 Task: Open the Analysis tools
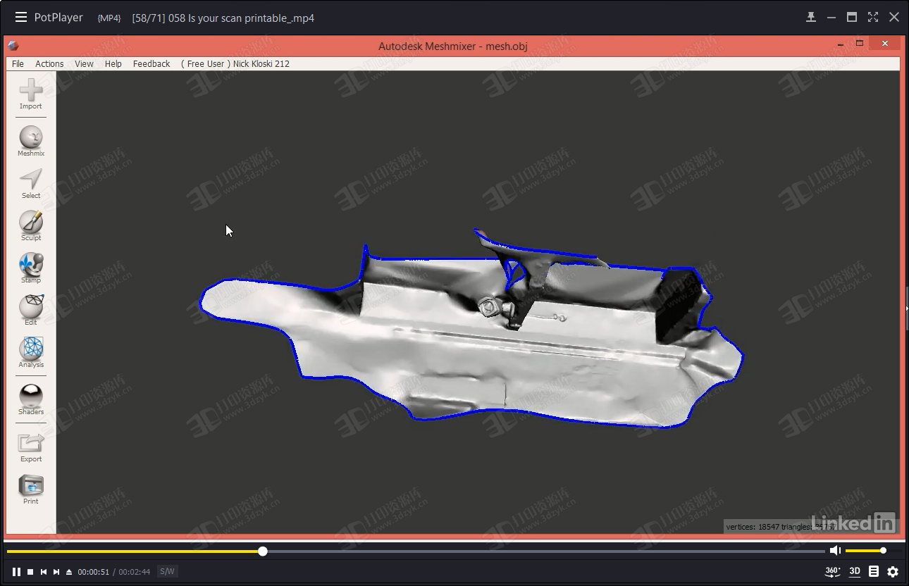click(31, 352)
